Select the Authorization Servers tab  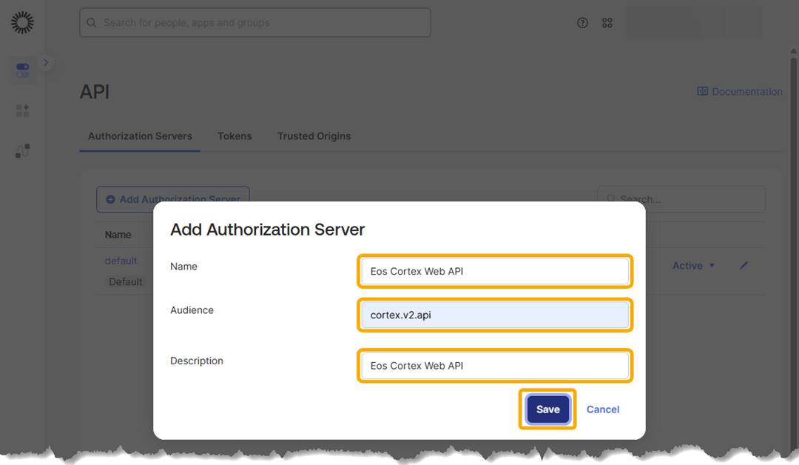[140, 136]
